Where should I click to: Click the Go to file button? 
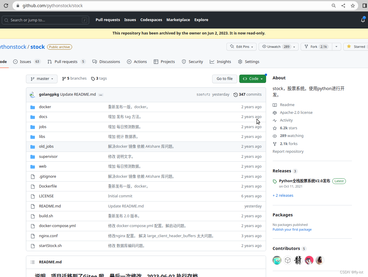click(x=224, y=78)
